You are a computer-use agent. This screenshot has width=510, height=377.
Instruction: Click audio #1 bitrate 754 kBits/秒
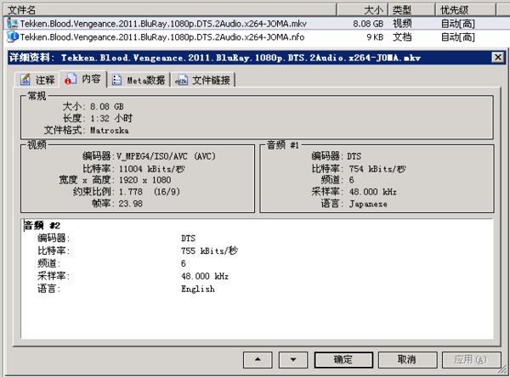click(x=377, y=169)
